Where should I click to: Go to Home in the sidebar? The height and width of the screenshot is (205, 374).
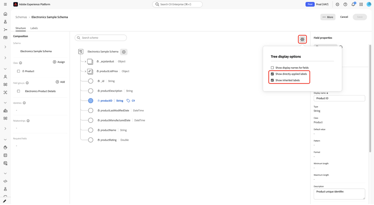click(5, 14)
